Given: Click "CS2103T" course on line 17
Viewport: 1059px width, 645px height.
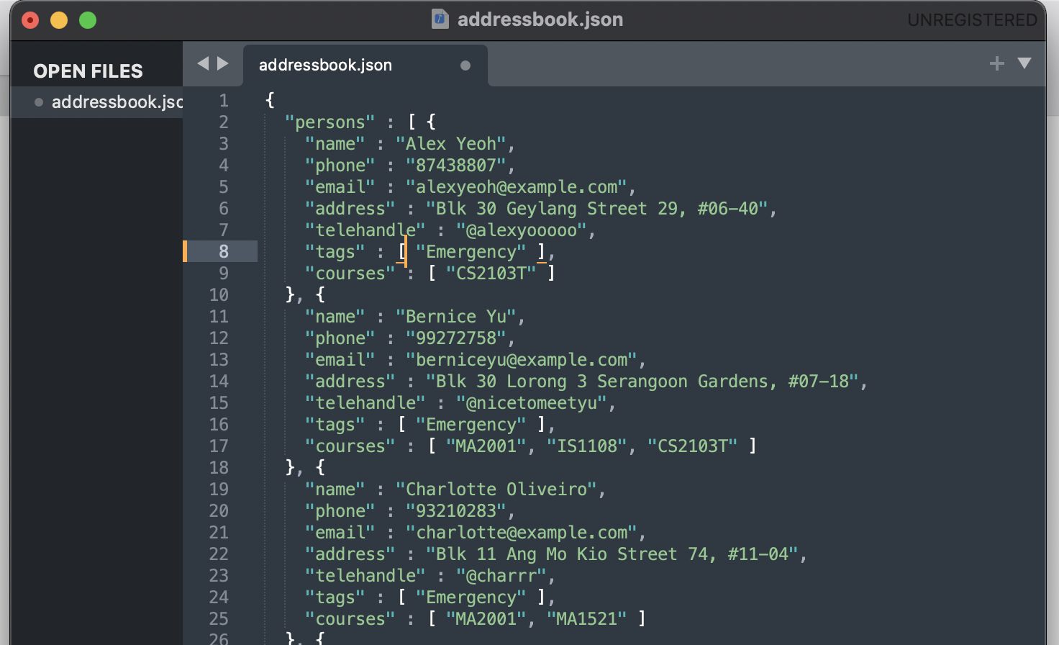Looking at the screenshot, I should (693, 446).
